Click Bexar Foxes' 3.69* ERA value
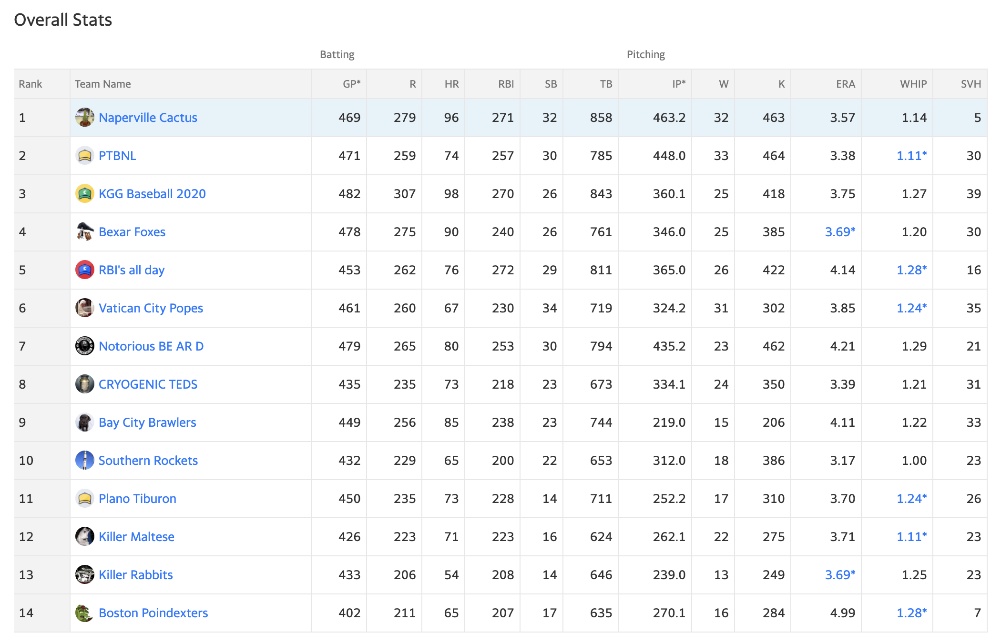The image size is (1001, 643). coord(840,232)
